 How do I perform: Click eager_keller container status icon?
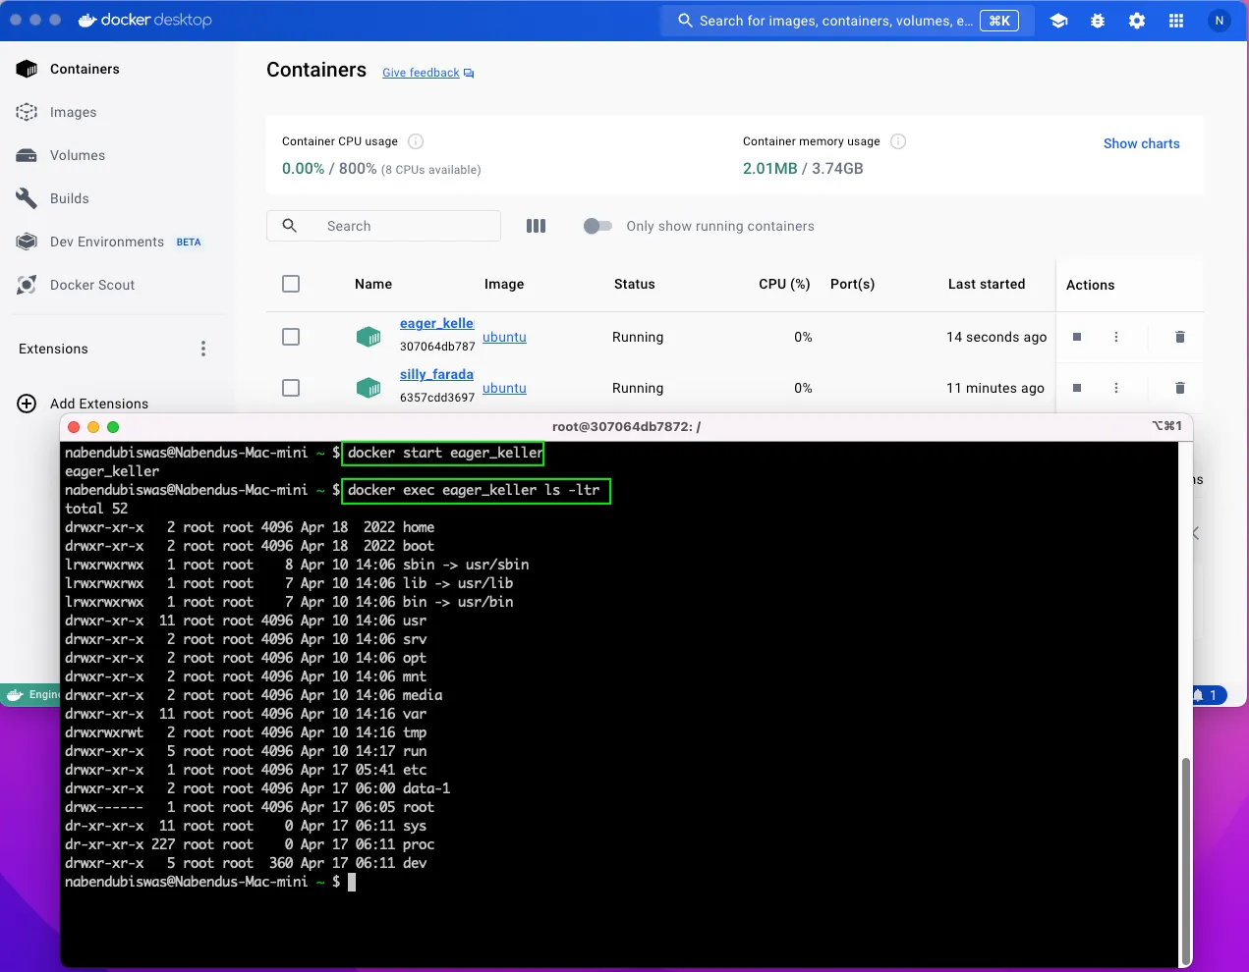pos(369,337)
